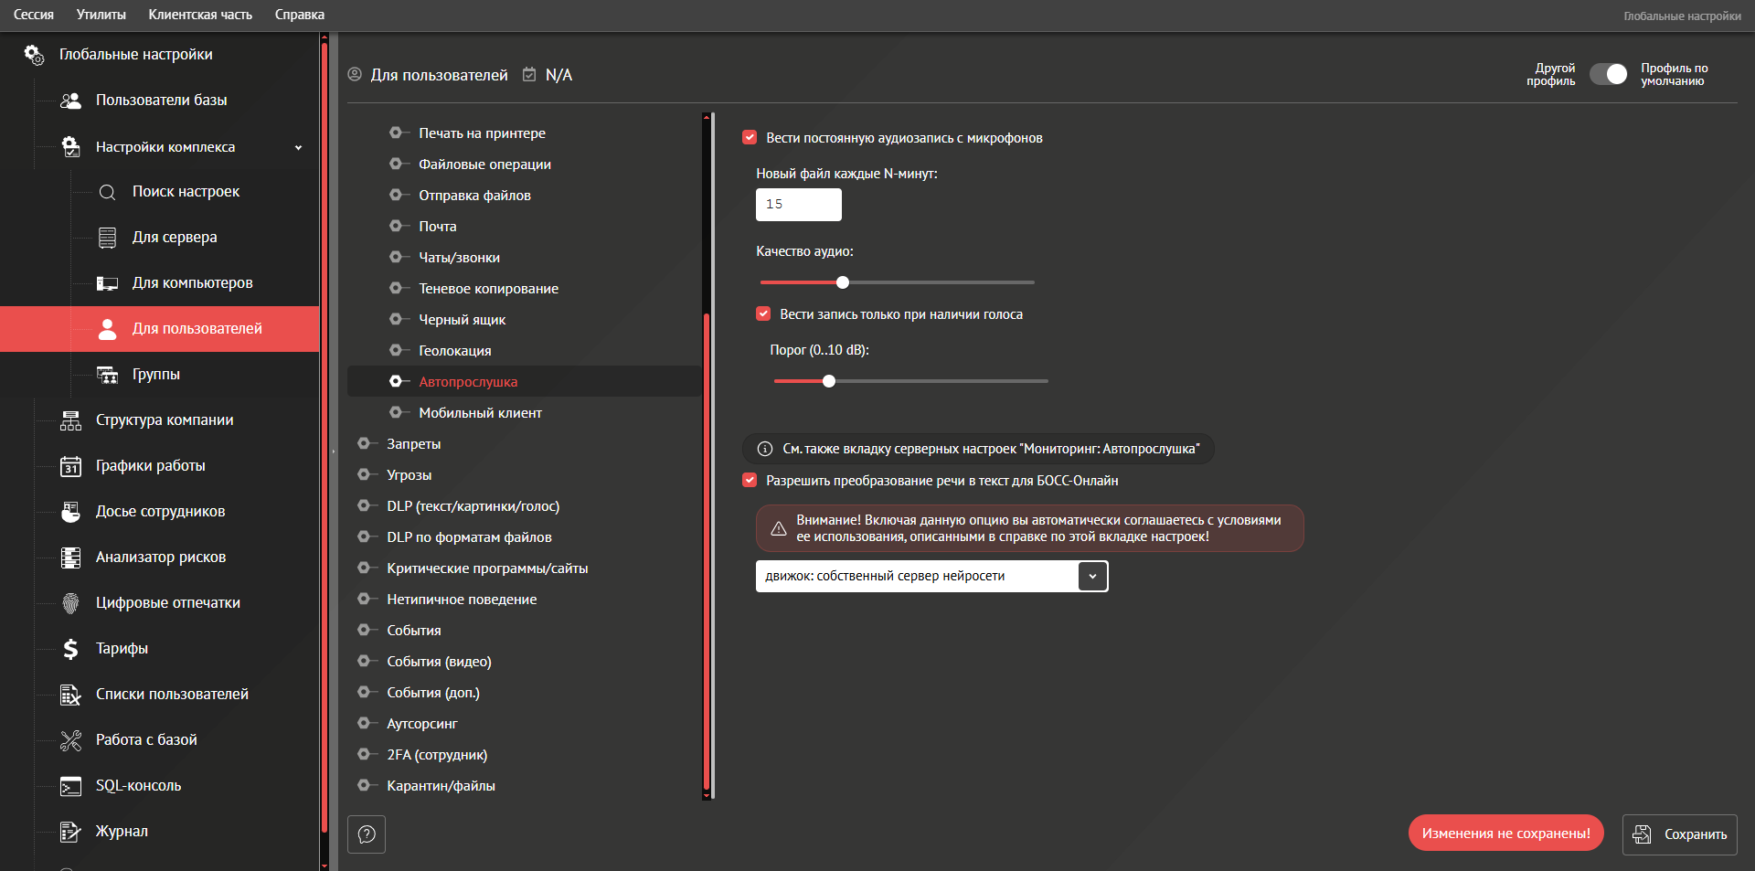Click the Цифровые отпечатки fingerprint icon
This screenshot has height=871, width=1755.
point(70,603)
